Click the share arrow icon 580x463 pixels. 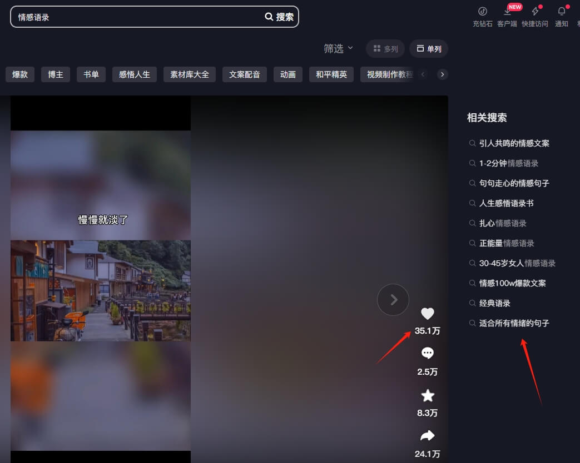(x=427, y=435)
